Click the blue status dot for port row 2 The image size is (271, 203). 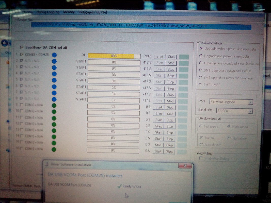click(54, 61)
